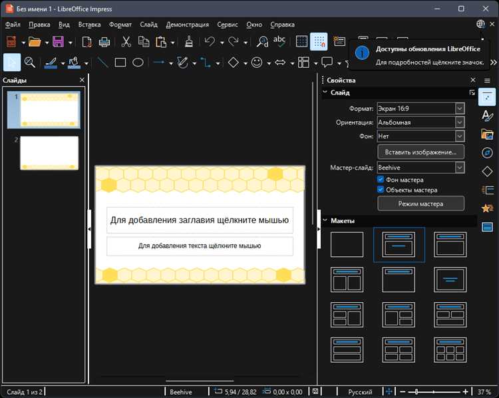Toggle snap to grid icon

pyautogui.click(x=319, y=41)
